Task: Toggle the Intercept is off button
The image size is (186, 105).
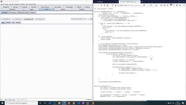Action: 28,19
